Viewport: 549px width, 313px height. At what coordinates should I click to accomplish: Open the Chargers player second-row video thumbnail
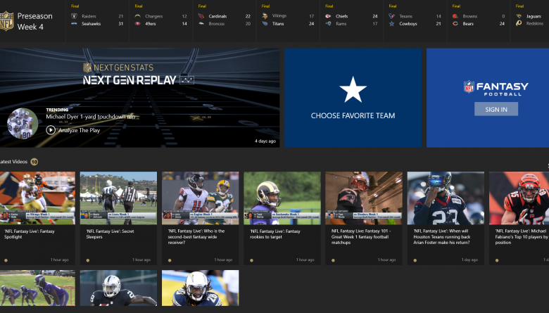pyautogui.click(x=201, y=288)
